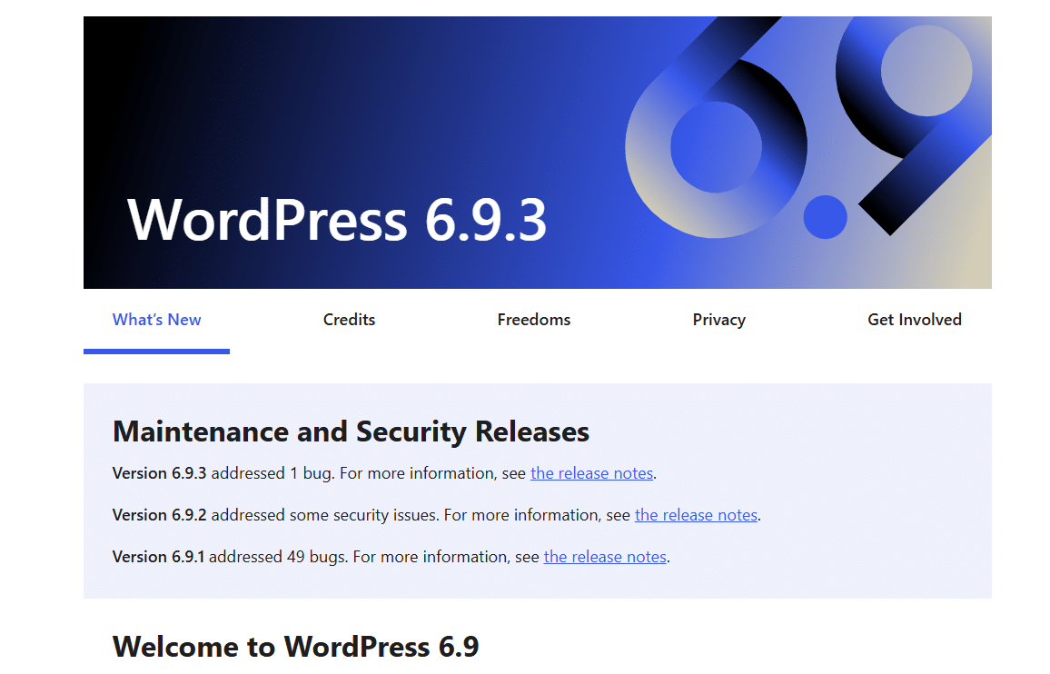
Task: Click the bold Version 6.9.2 label
Action: click(x=159, y=515)
